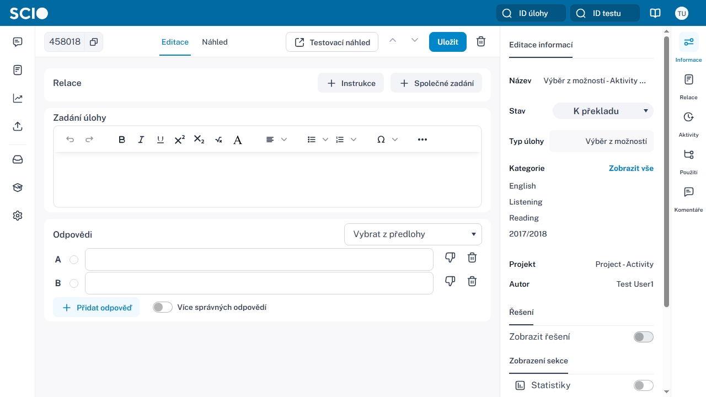Toggle Více správných odpovědí switch
The image size is (706, 397).
(163, 307)
